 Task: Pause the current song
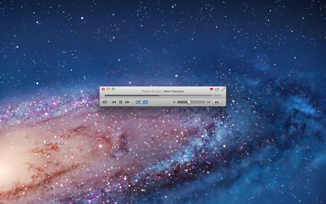(121, 102)
